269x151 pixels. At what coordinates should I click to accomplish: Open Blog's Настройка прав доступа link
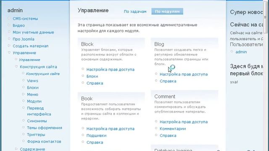[184, 74]
